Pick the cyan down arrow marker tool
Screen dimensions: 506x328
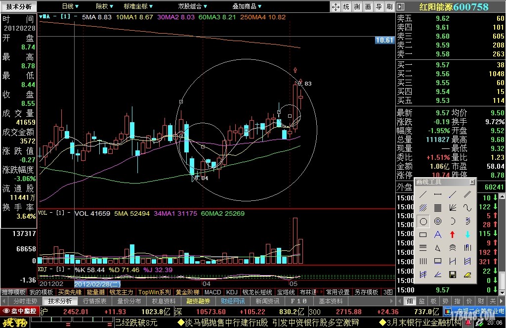467,234
